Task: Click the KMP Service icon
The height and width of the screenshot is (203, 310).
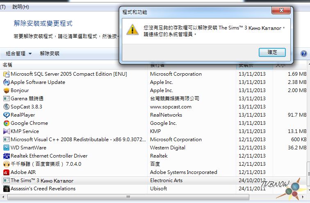Action: pos(6,131)
